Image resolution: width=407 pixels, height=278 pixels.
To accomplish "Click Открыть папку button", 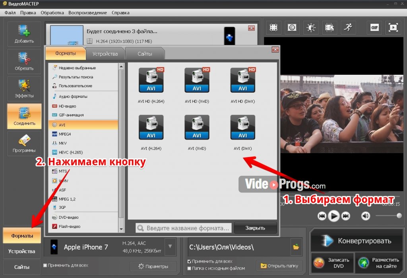I will [x=279, y=266].
